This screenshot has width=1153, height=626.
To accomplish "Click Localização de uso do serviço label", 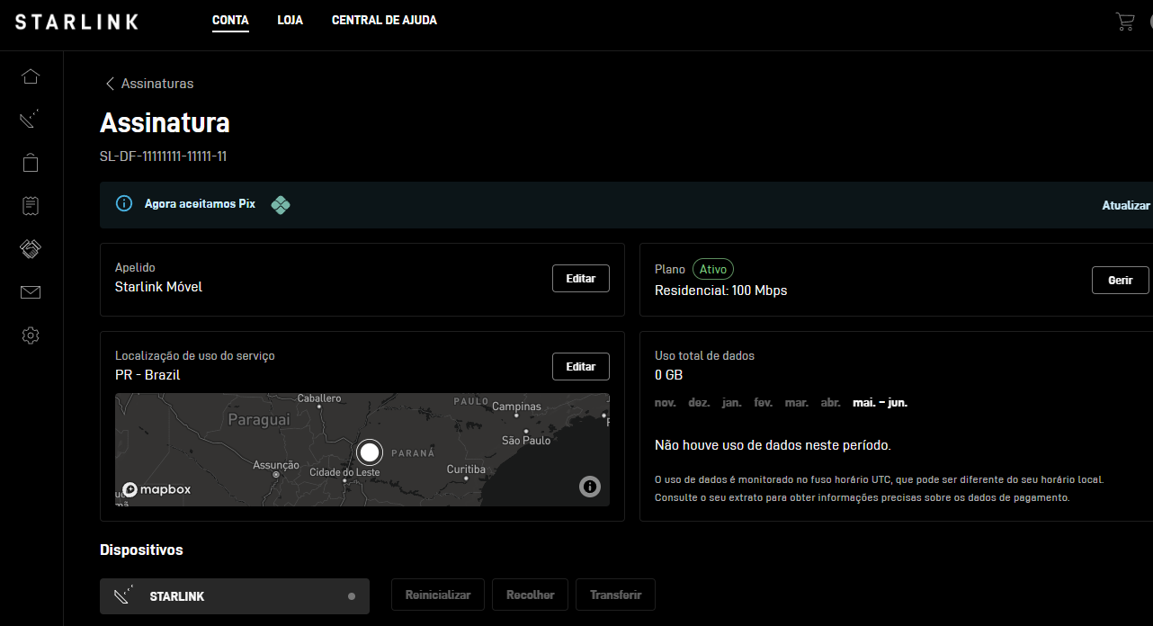I will [x=195, y=355].
